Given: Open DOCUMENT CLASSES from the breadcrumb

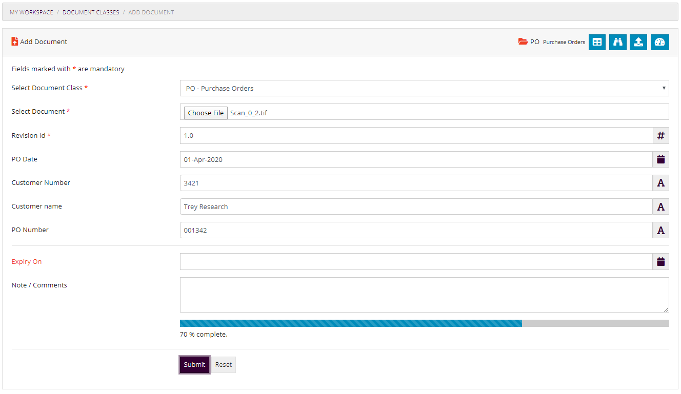Looking at the screenshot, I should [91, 12].
